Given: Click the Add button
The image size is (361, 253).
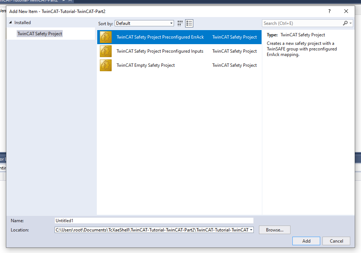Looking at the screenshot, I should (306, 241).
